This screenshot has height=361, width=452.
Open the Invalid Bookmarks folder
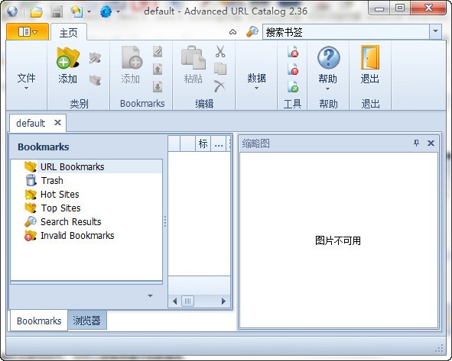(77, 236)
